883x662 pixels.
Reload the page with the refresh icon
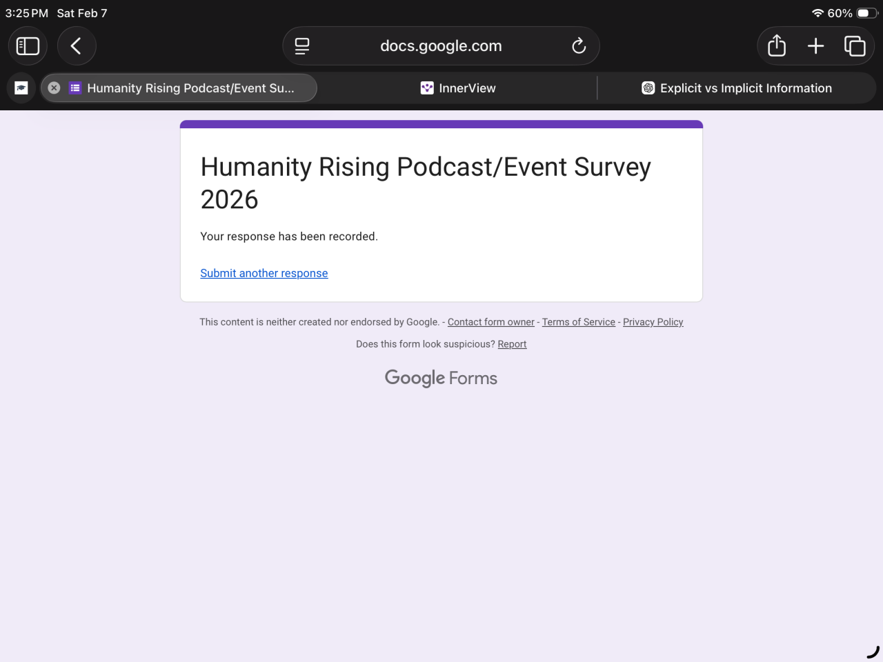coord(579,46)
